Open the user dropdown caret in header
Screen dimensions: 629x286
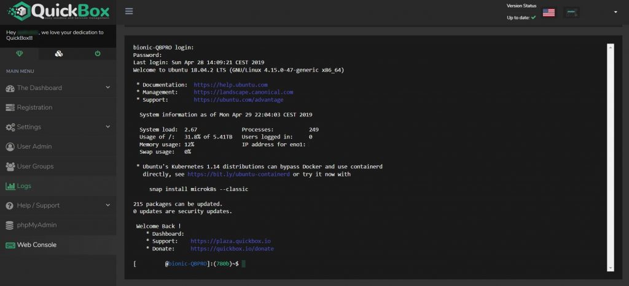(x=615, y=12)
